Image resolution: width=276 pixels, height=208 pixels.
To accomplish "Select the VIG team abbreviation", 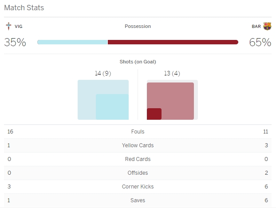I will click(19, 27).
